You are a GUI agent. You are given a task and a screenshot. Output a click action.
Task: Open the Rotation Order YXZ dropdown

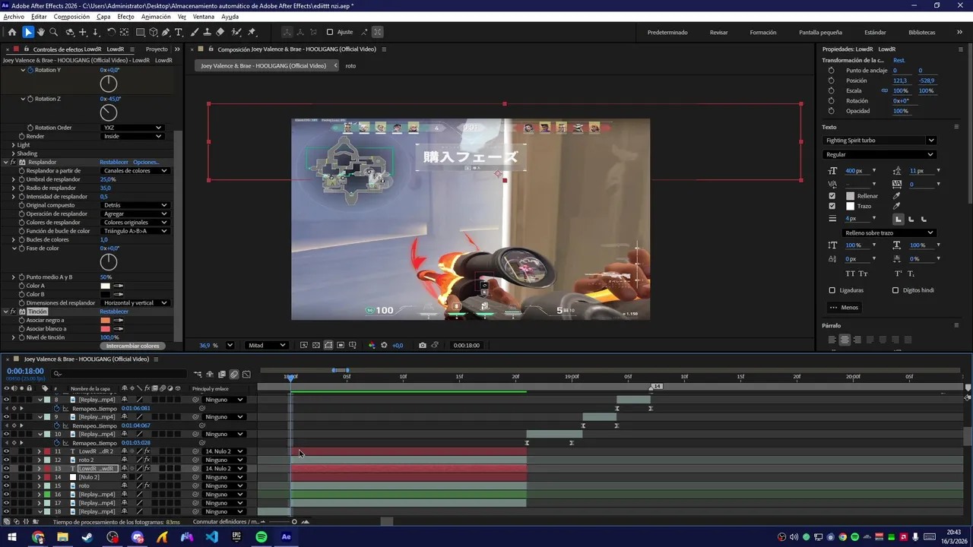tap(132, 128)
